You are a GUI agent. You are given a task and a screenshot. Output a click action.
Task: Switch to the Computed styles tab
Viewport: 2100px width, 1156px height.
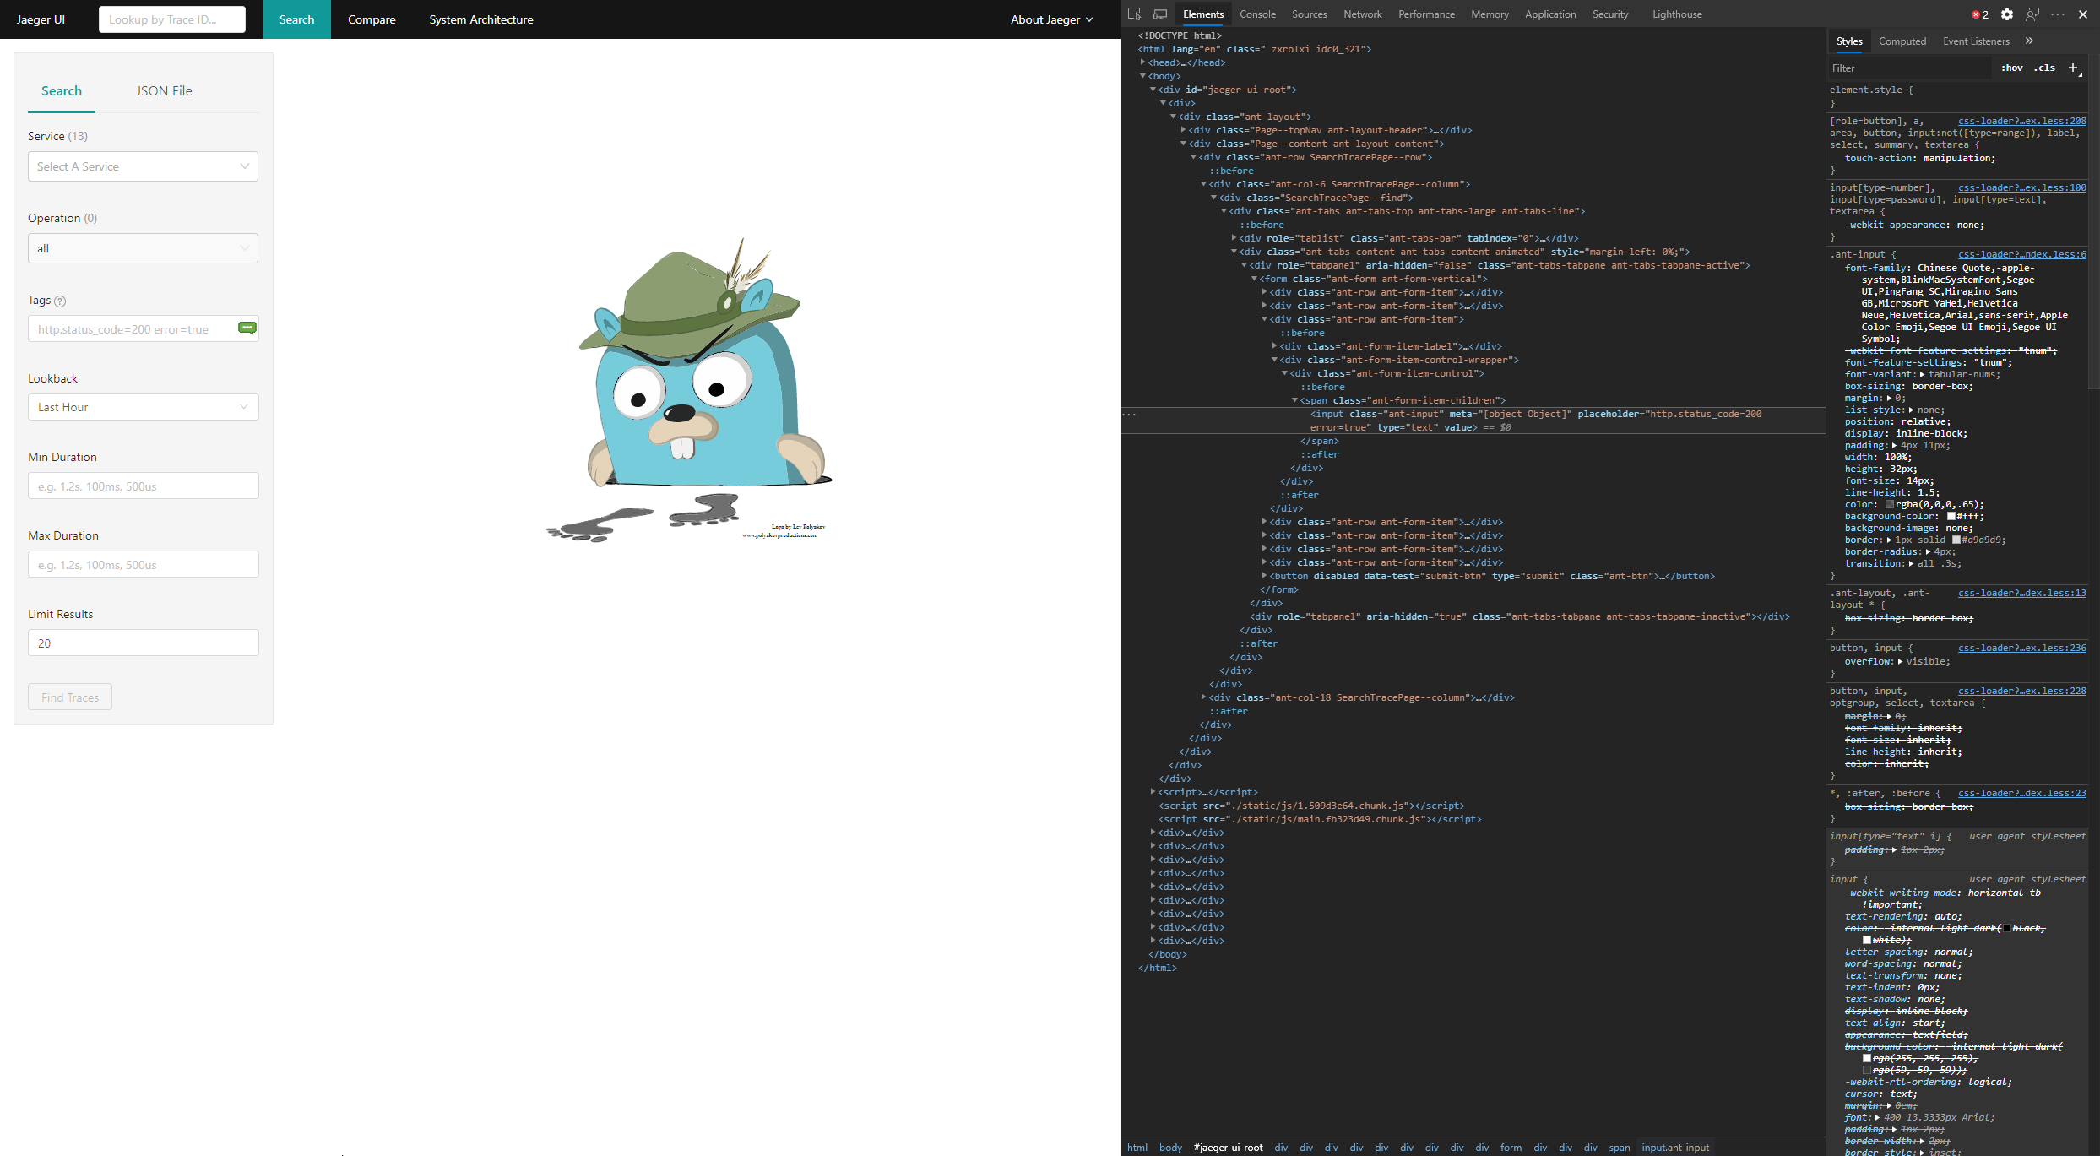pos(1902,41)
